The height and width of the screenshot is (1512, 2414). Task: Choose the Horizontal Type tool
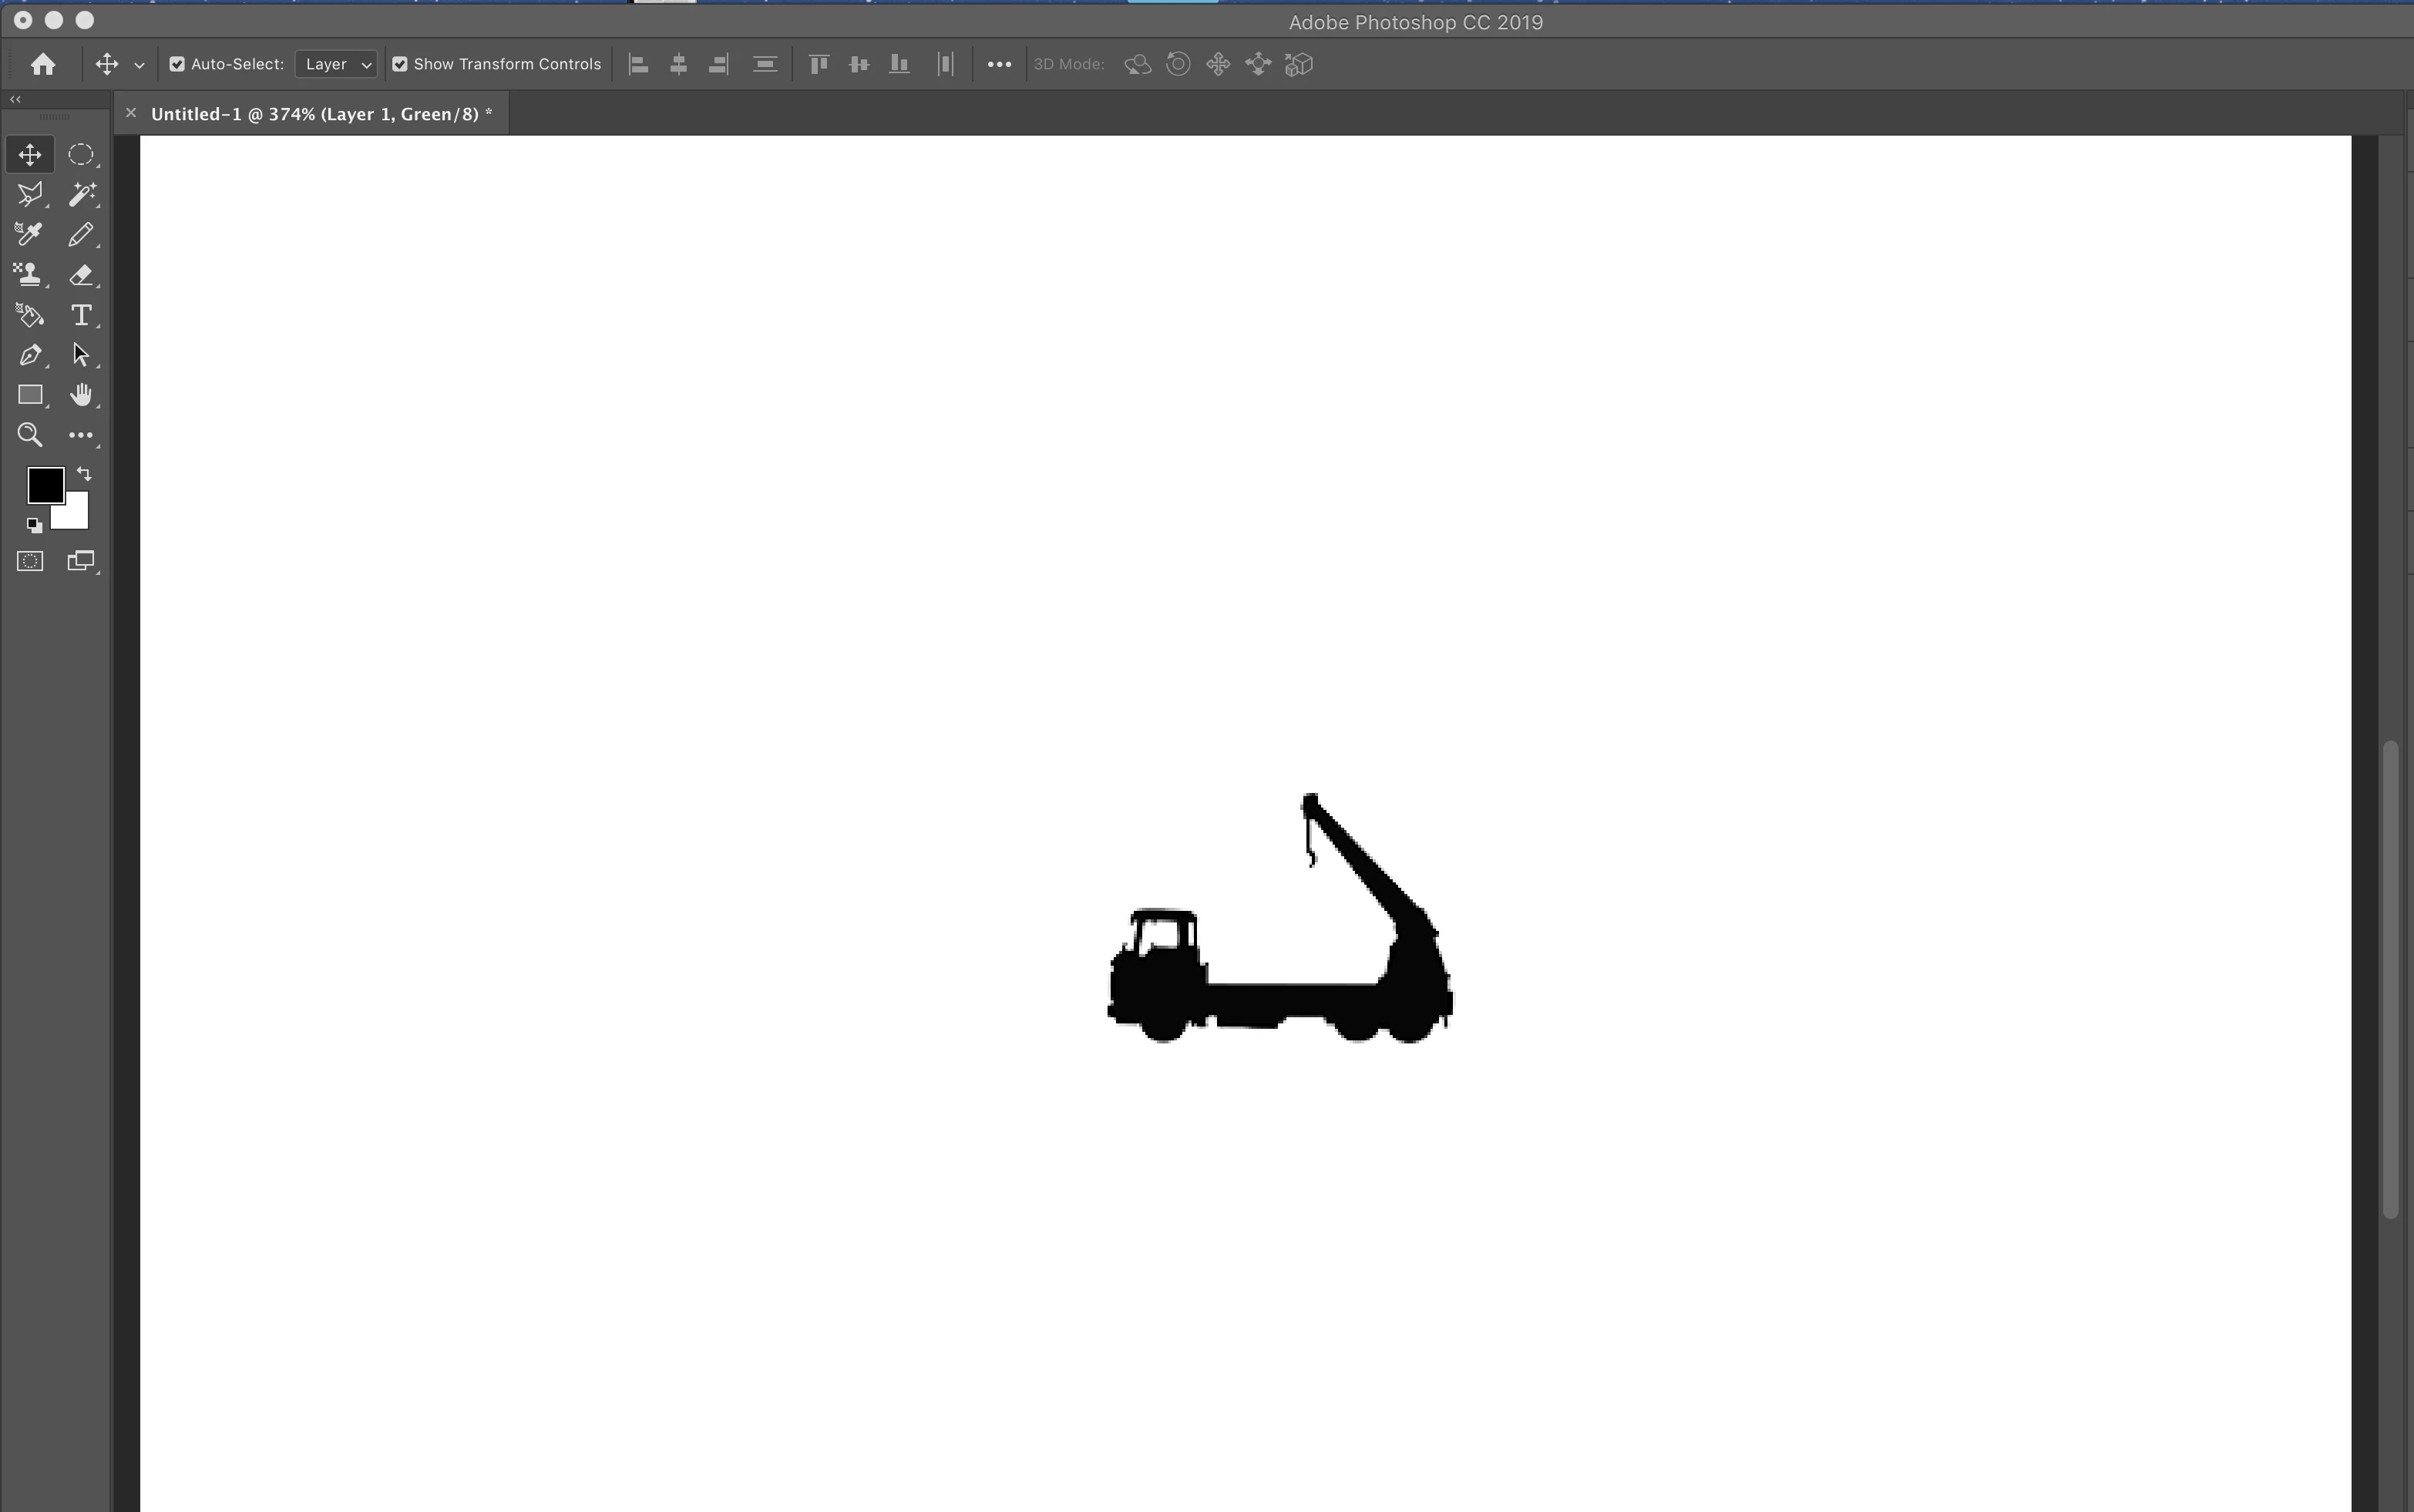click(81, 315)
